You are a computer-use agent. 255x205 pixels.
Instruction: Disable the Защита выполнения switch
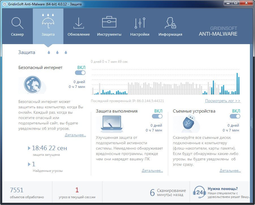point(157,116)
